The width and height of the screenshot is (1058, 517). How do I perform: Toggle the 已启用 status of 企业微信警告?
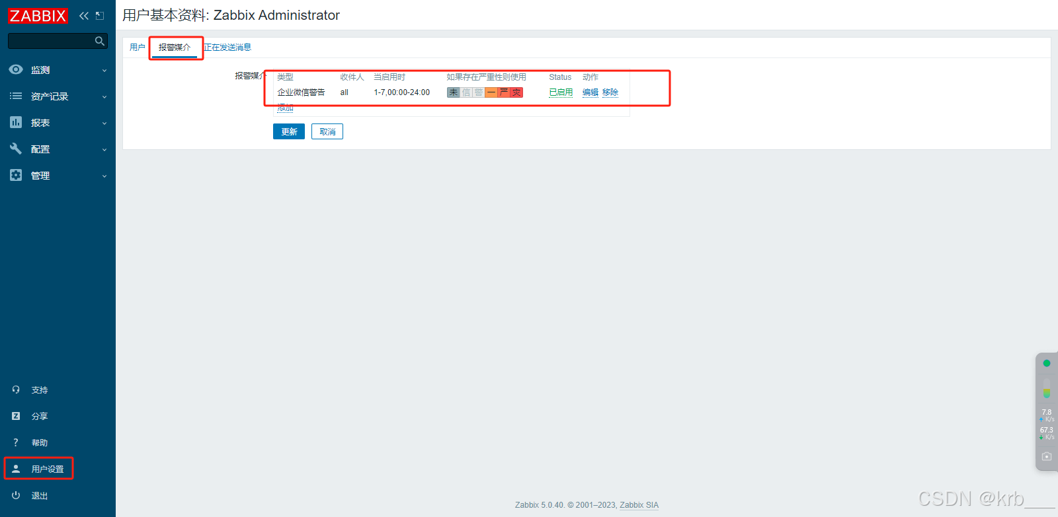[561, 92]
